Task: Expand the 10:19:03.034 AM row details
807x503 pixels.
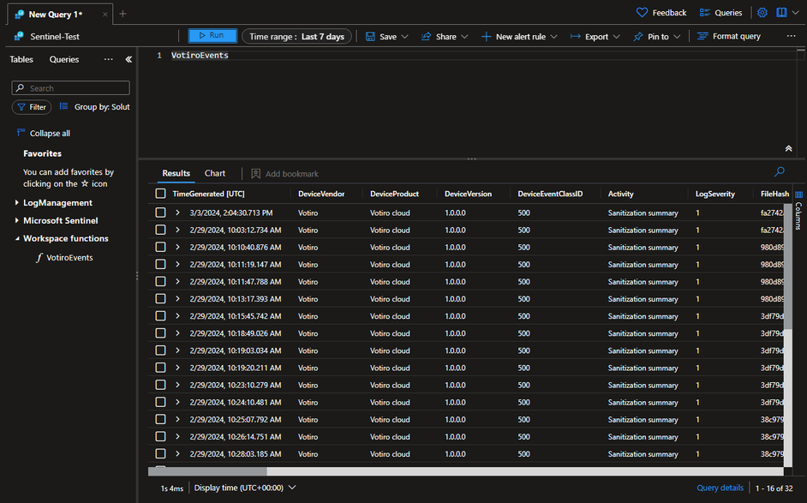Action: (x=177, y=350)
